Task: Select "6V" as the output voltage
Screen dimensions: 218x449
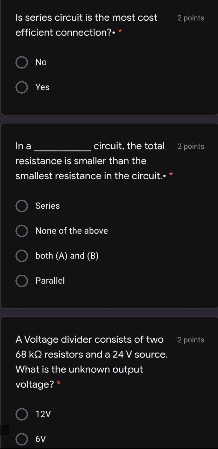Action: [x=21, y=439]
